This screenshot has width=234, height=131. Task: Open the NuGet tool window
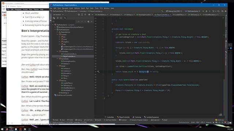point(98,120)
